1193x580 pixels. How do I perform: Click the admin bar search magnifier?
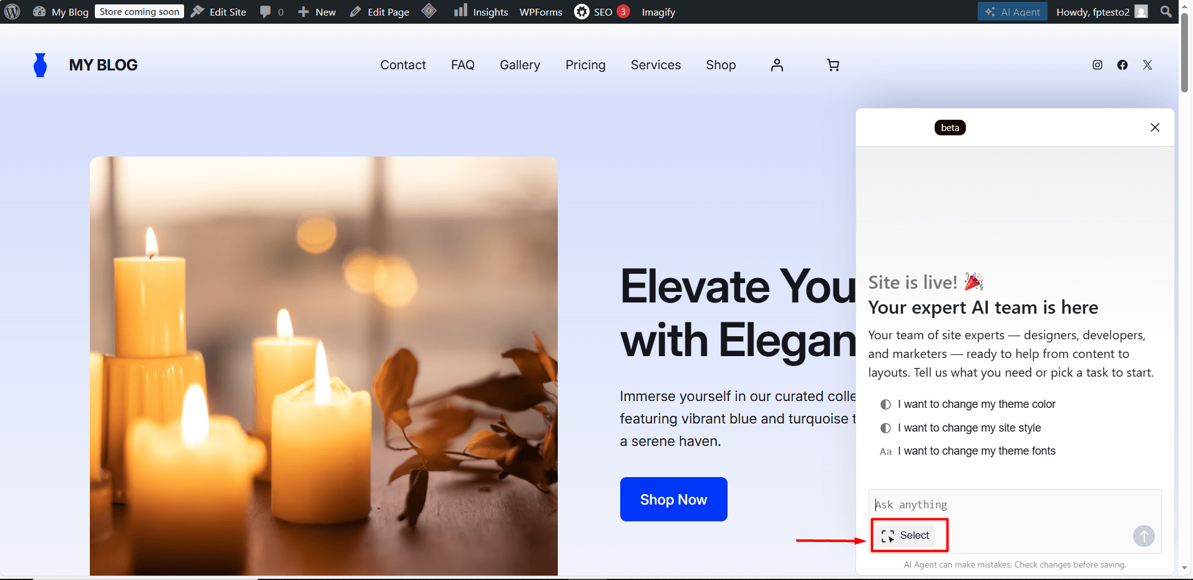tap(1166, 12)
